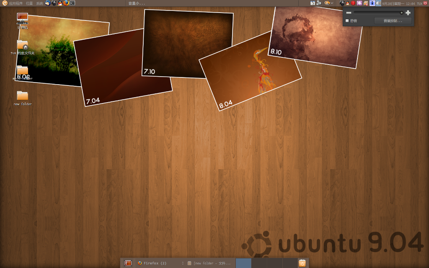Open the 应用程序 (Applications) menu
The width and height of the screenshot is (429, 268).
16,3
